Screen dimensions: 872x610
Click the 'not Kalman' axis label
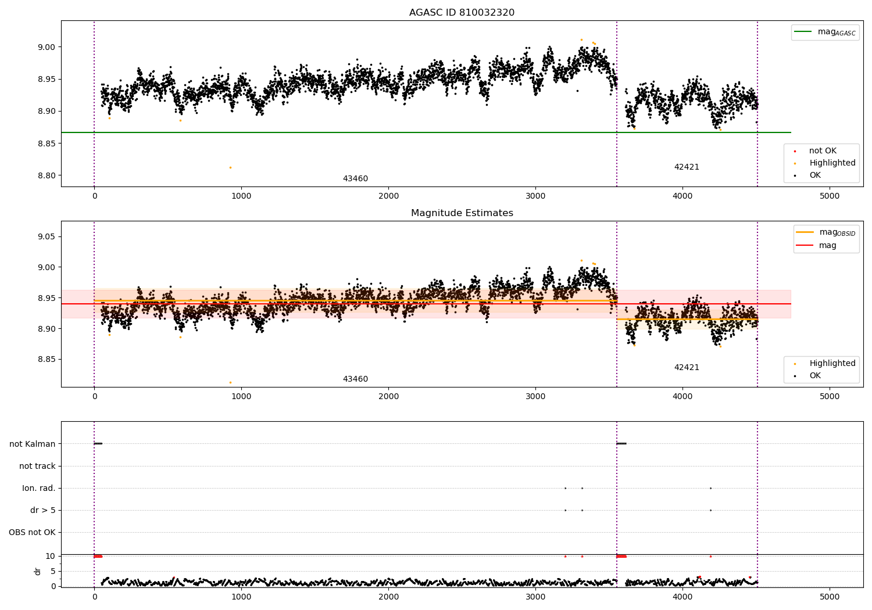33,444
